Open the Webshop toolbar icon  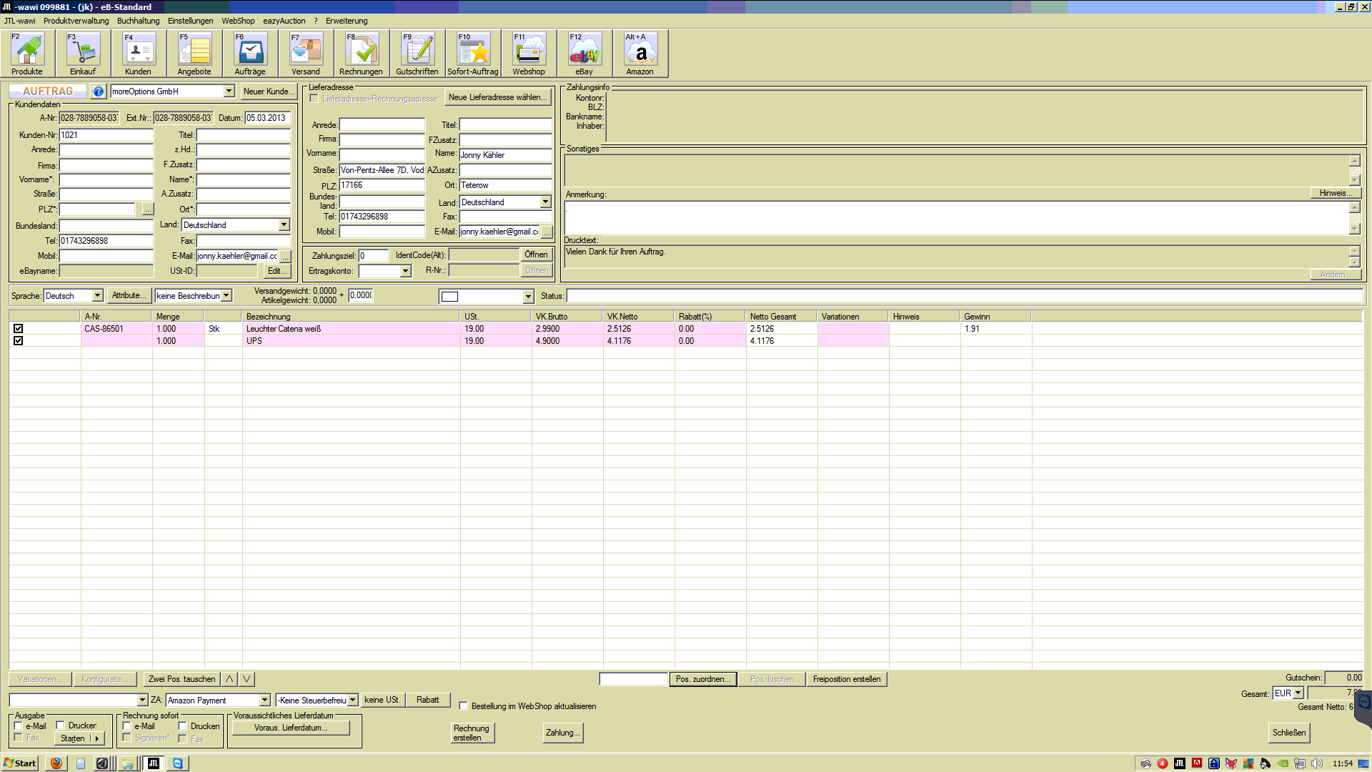(529, 54)
